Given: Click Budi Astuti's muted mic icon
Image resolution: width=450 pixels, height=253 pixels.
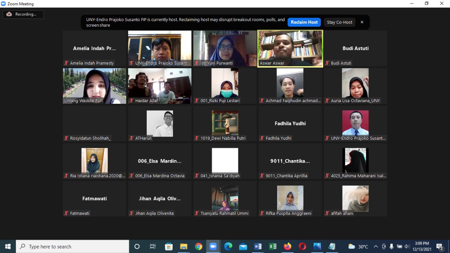Looking at the screenshot, I should tap(327, 63).
